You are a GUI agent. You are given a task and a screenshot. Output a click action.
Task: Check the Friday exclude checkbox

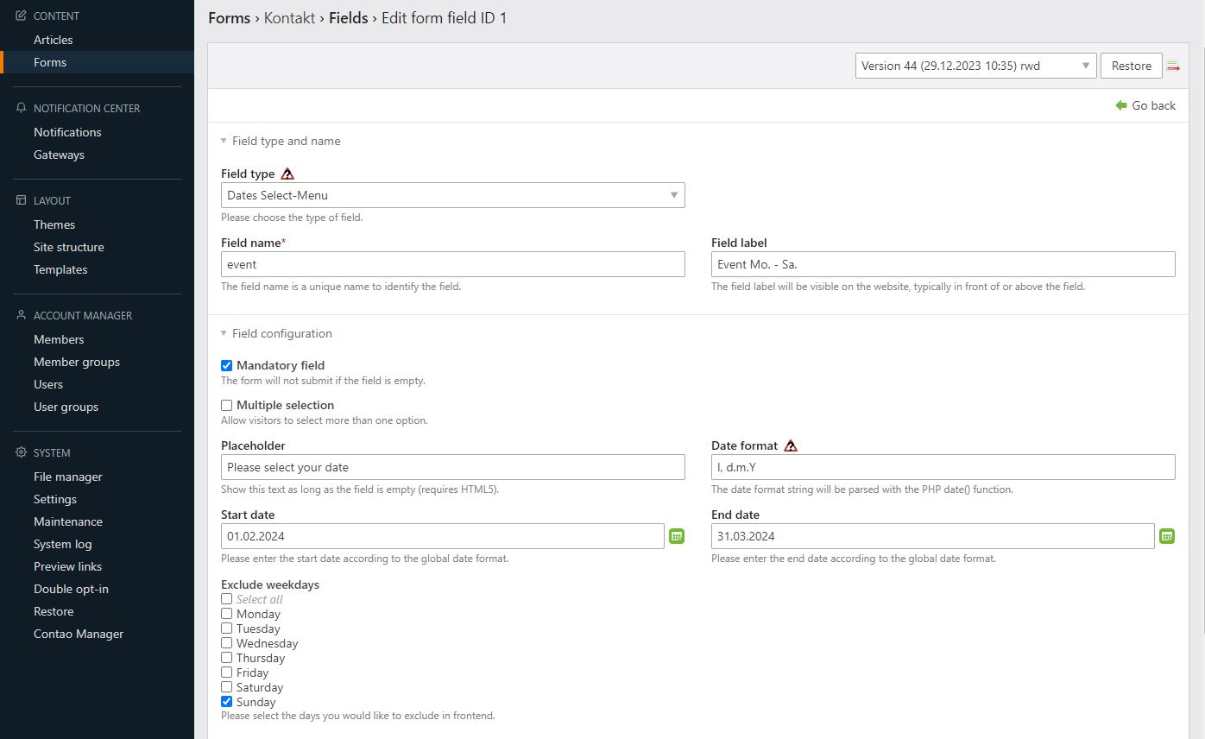click(x=227, y=673)
